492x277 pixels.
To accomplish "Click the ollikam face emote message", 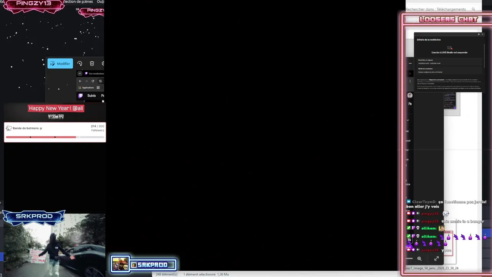I will [x=426, y=228].
